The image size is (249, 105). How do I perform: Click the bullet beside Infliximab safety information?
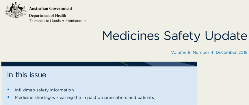coord(8,90)
